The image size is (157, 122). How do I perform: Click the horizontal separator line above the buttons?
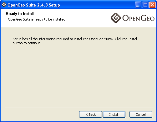tap(79, 107)
